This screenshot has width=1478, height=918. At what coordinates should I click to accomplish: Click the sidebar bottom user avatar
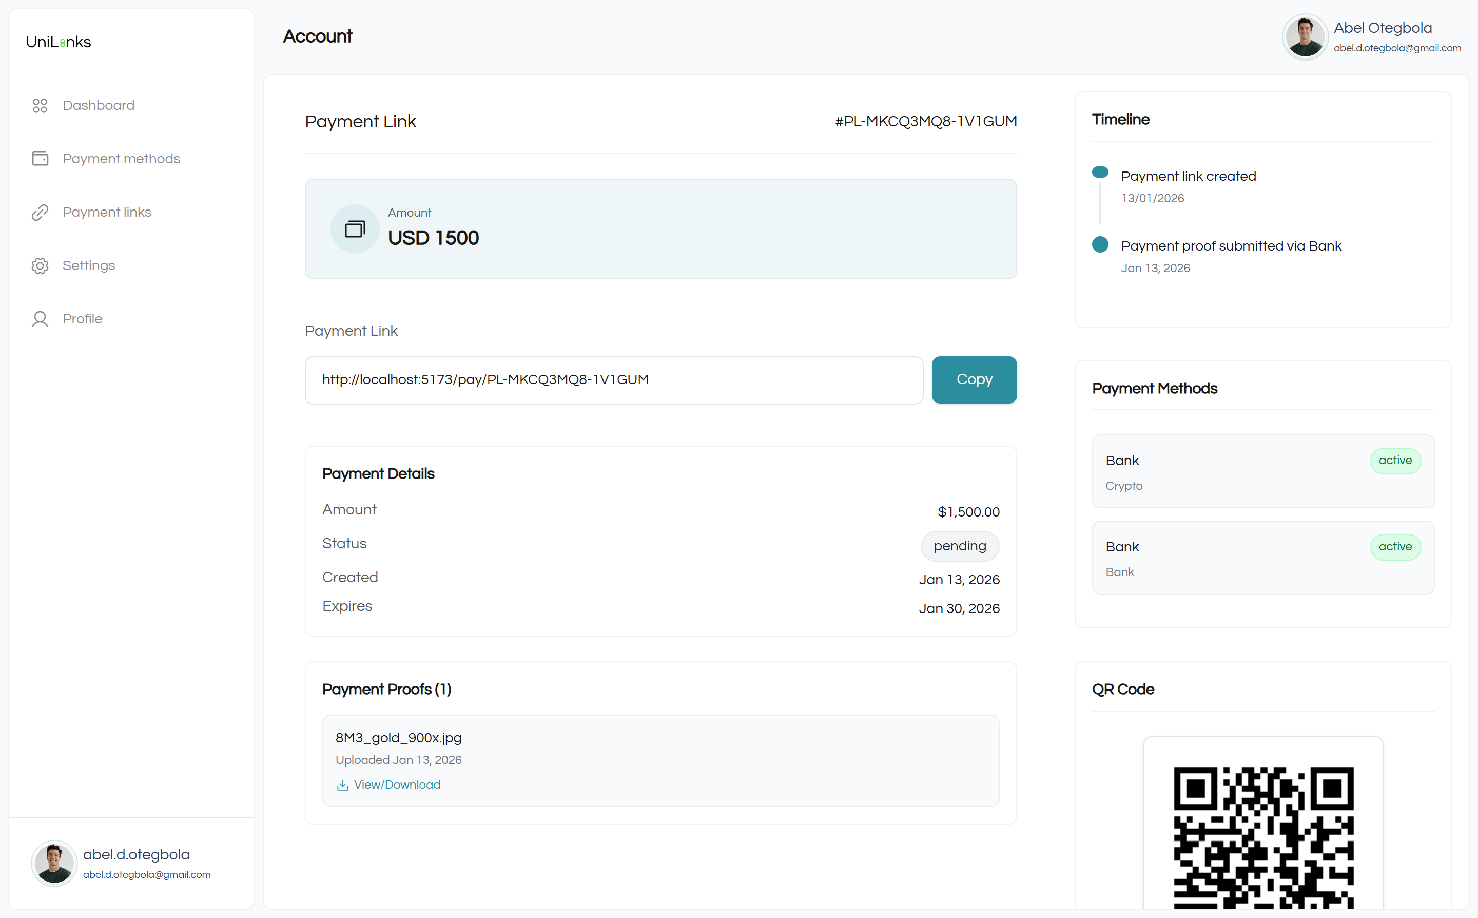pos(54,863)
